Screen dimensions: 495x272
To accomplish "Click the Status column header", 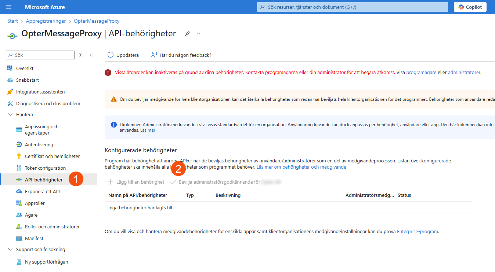I will pos(404,195).
